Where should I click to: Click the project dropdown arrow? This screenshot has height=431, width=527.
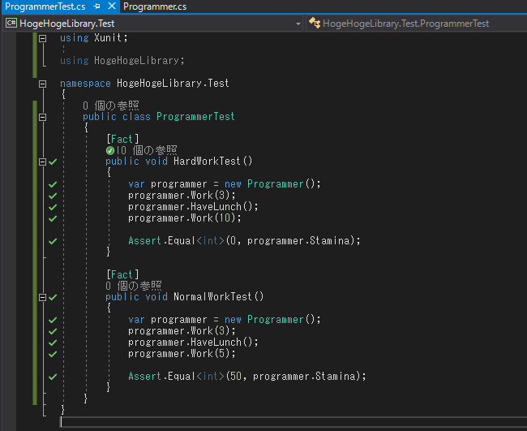pos(298,24)
